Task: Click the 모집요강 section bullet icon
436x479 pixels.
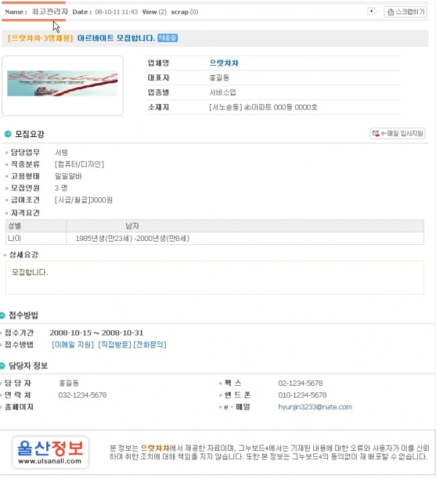Action: [x=8, y=134]
